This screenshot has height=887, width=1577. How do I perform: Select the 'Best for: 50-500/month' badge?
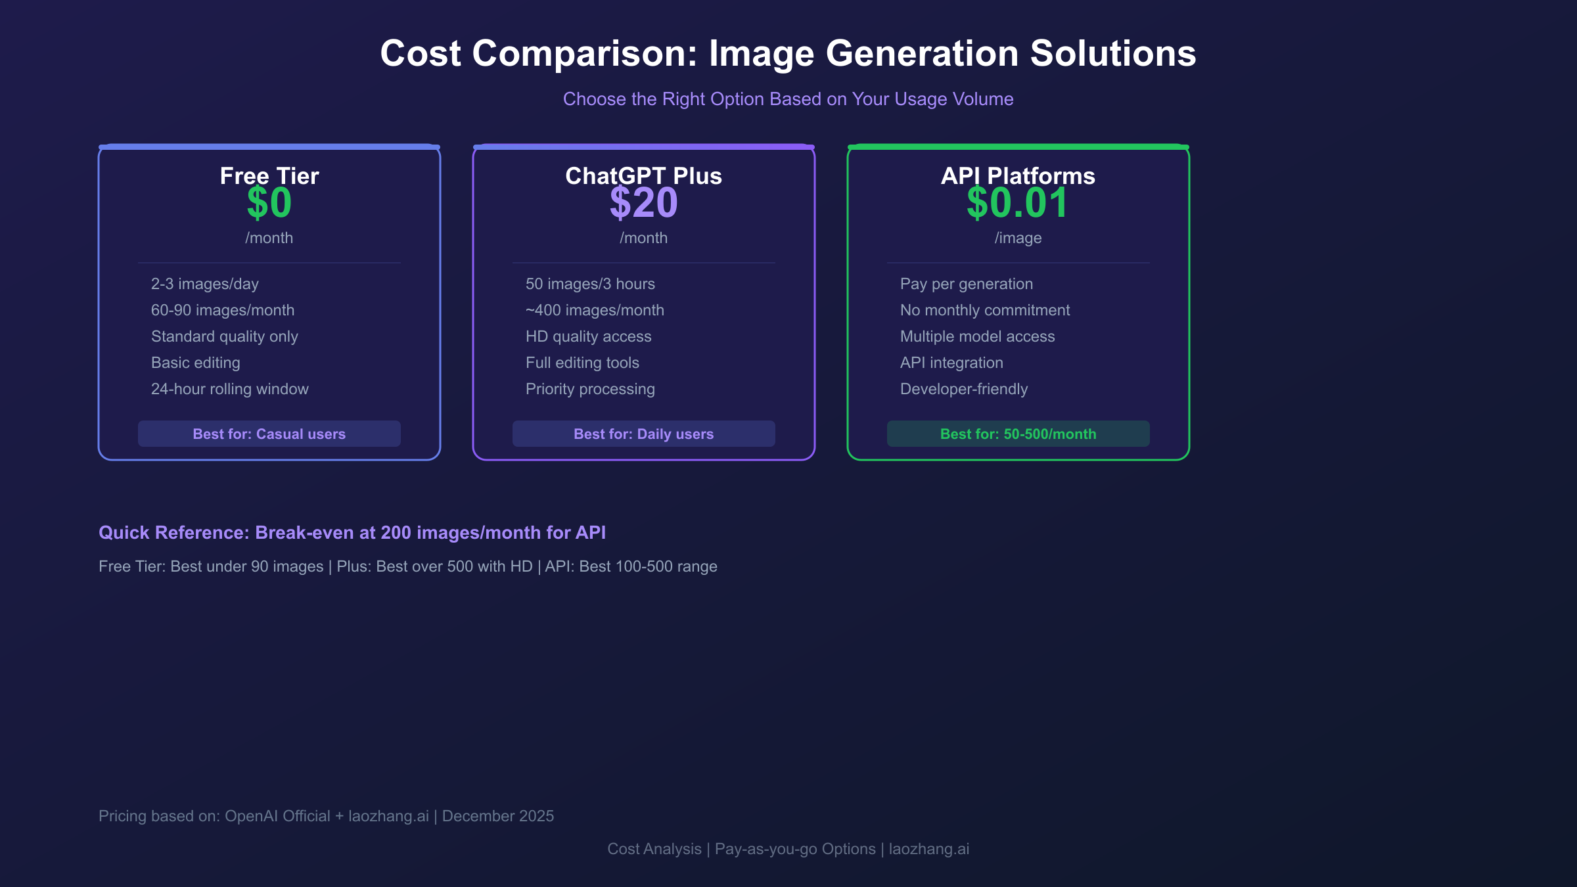click(x=1018, y=434)
